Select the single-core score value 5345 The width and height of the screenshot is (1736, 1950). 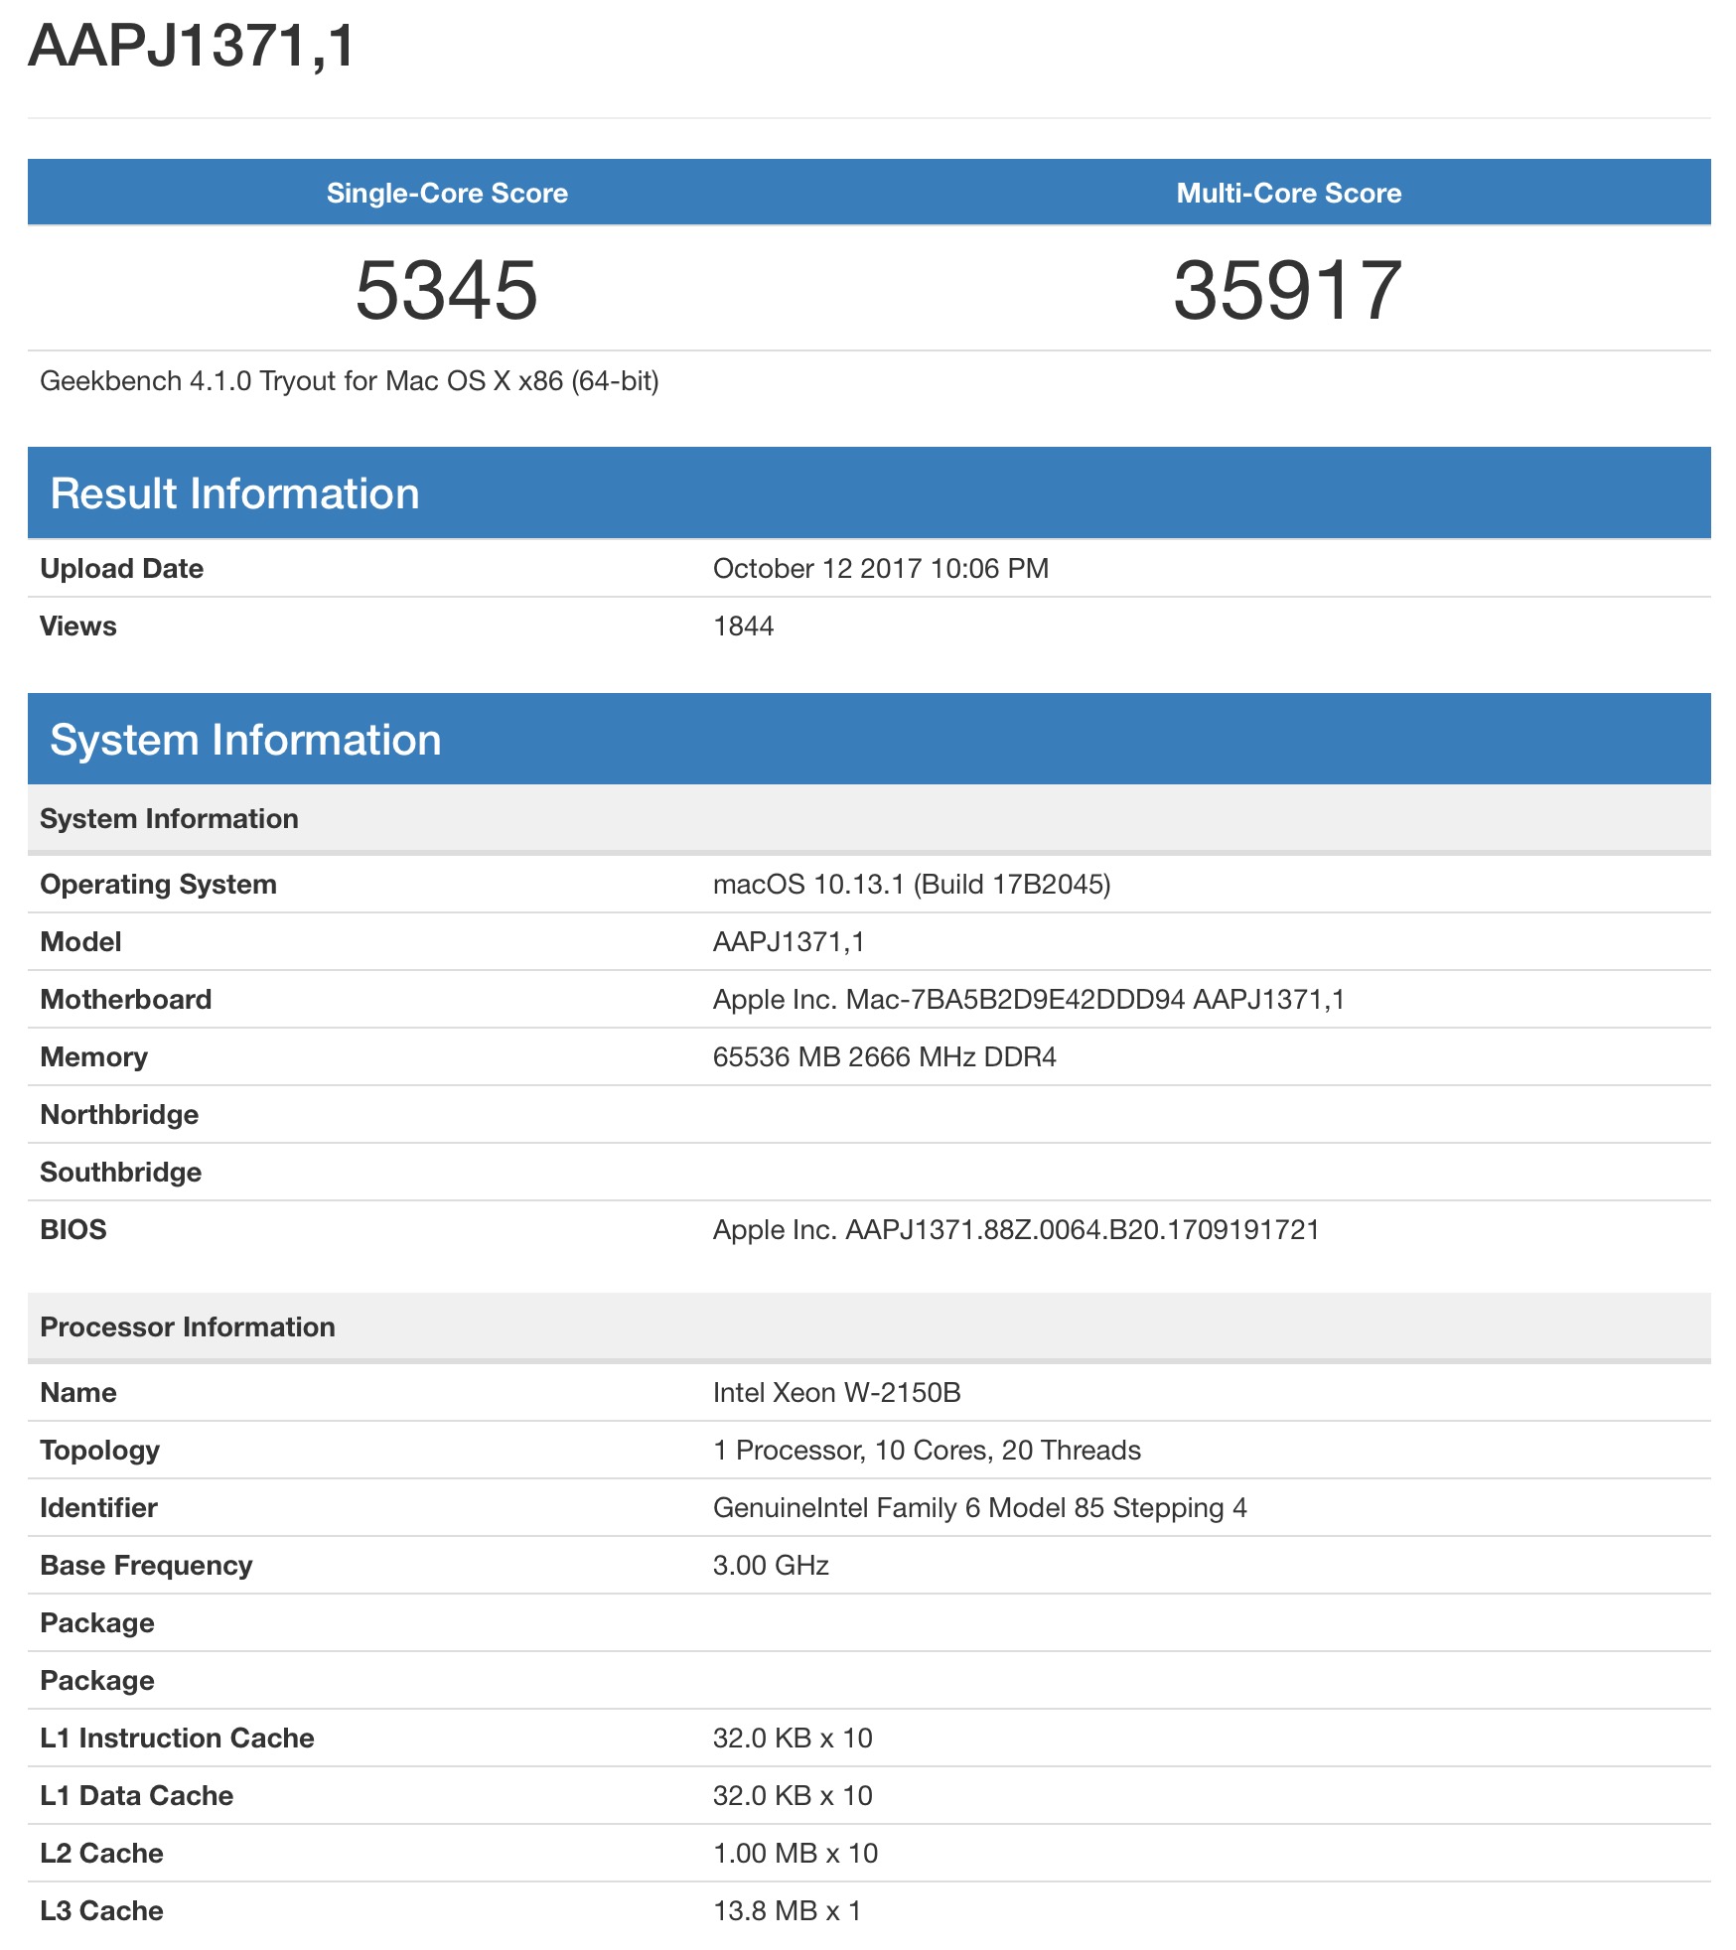(447, 290)
